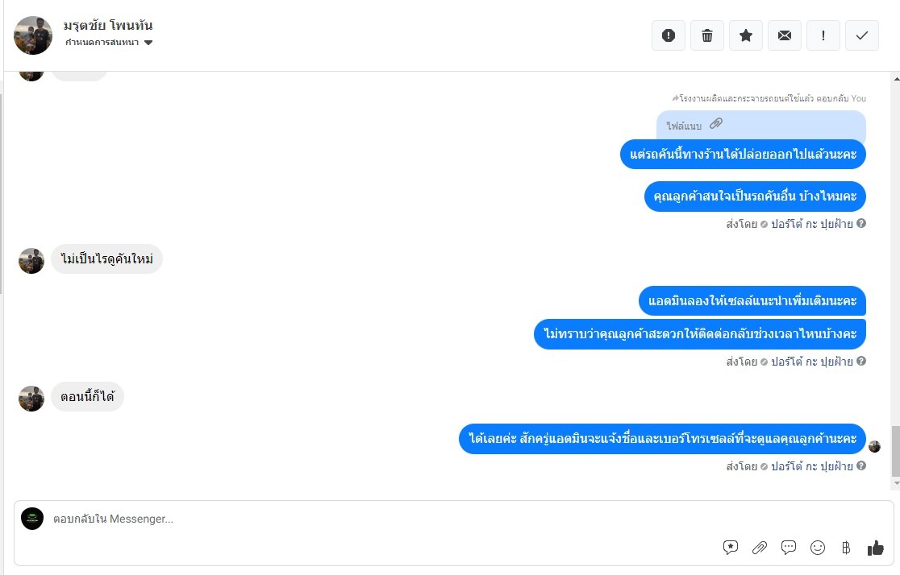Open มรุตชัย โพนทัน profile name
This screenshot has width=900, height=575.
(108, 25)
